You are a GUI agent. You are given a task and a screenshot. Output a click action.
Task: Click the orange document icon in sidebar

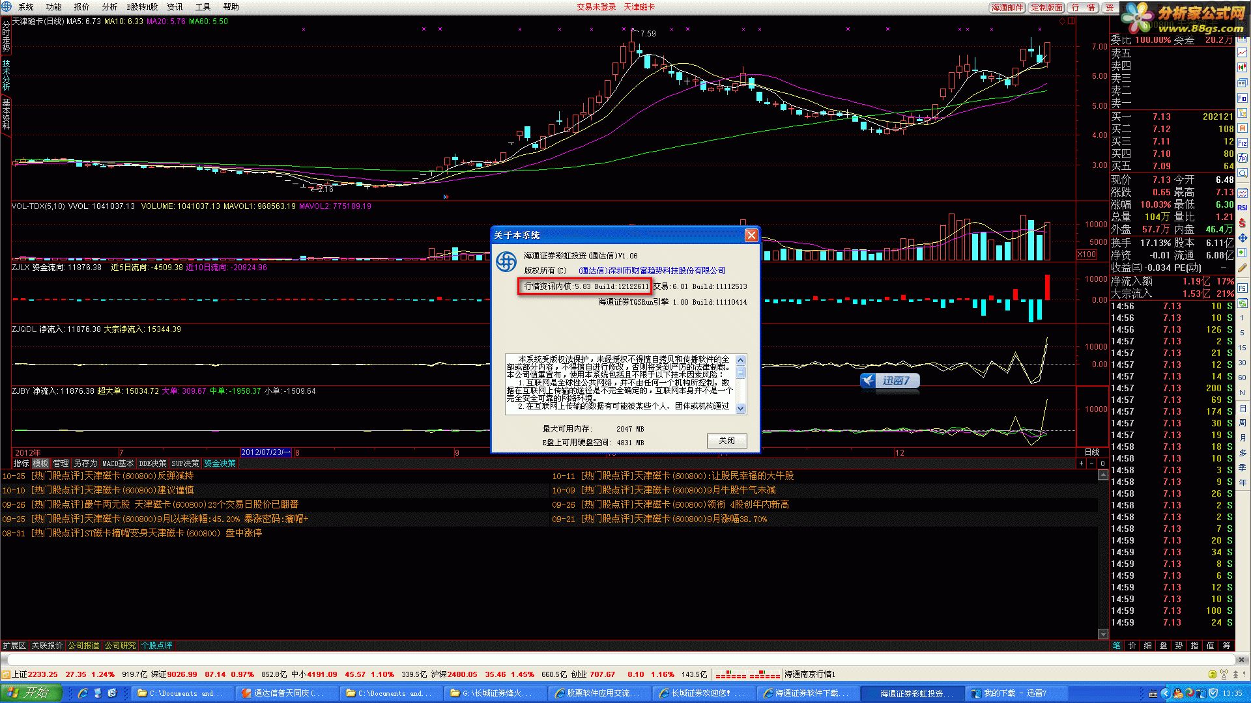point(1243,128)
